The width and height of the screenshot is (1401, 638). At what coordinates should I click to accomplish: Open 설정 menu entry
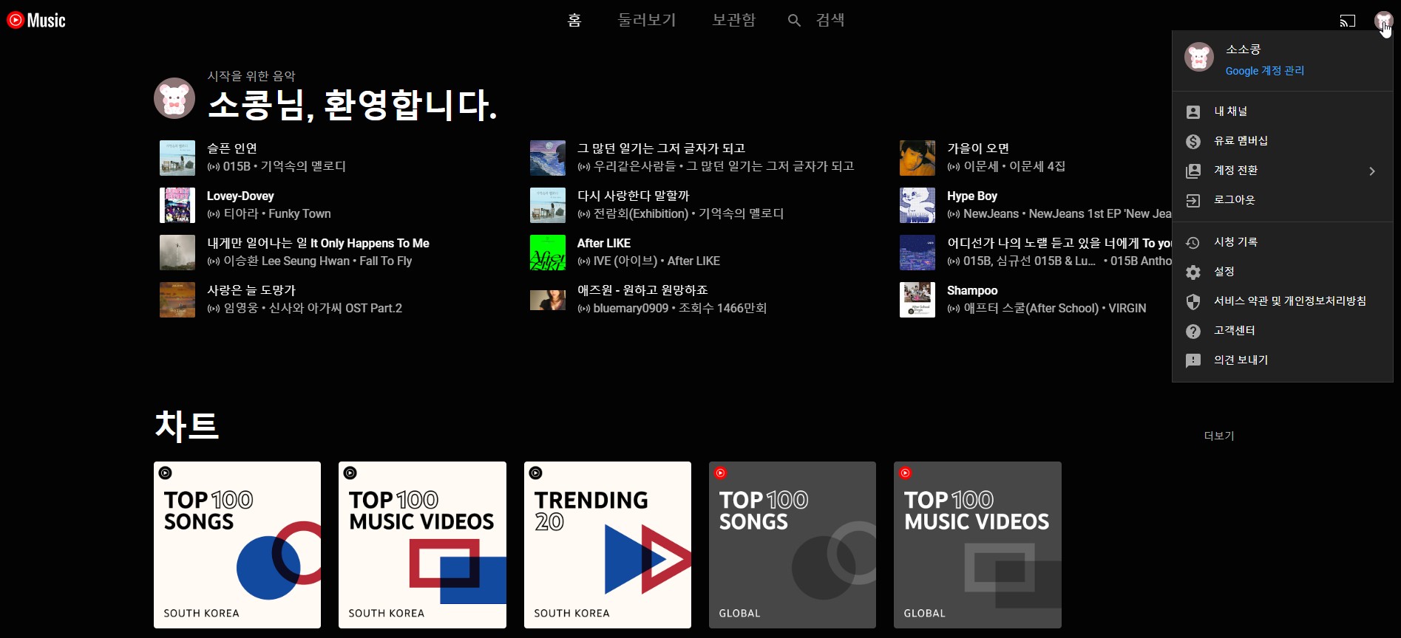pyautogui.click(x=1283, y=272)
